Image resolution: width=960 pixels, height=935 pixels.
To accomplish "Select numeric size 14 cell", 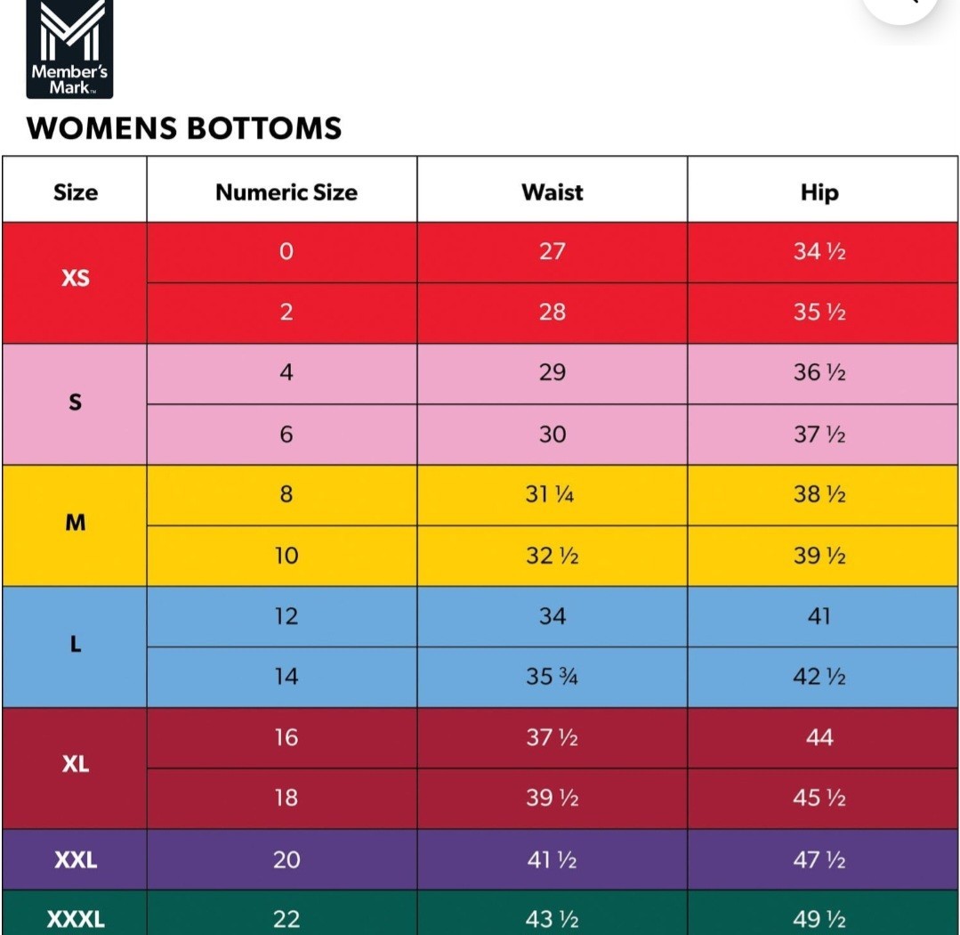I will [286, 677].
